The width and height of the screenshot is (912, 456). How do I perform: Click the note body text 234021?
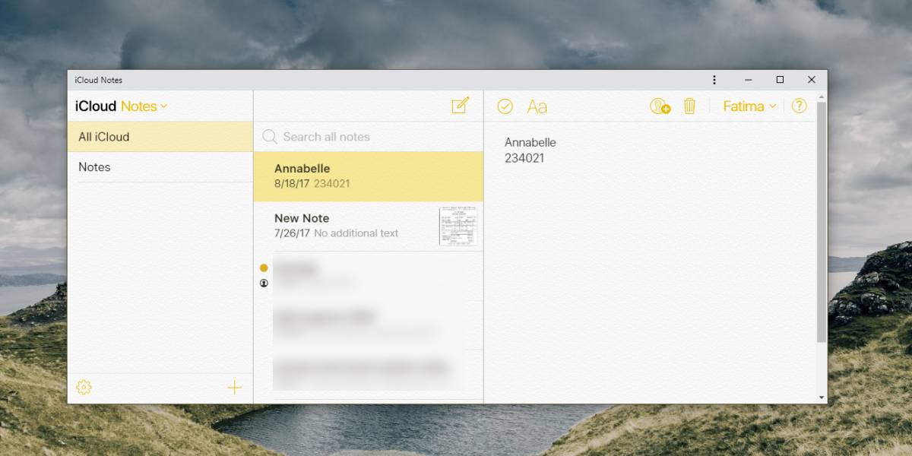pyautogui.click(x=524, y=158)
